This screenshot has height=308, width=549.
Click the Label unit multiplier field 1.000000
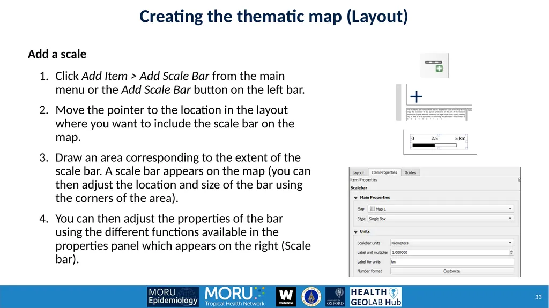click(x=450, y=252)
